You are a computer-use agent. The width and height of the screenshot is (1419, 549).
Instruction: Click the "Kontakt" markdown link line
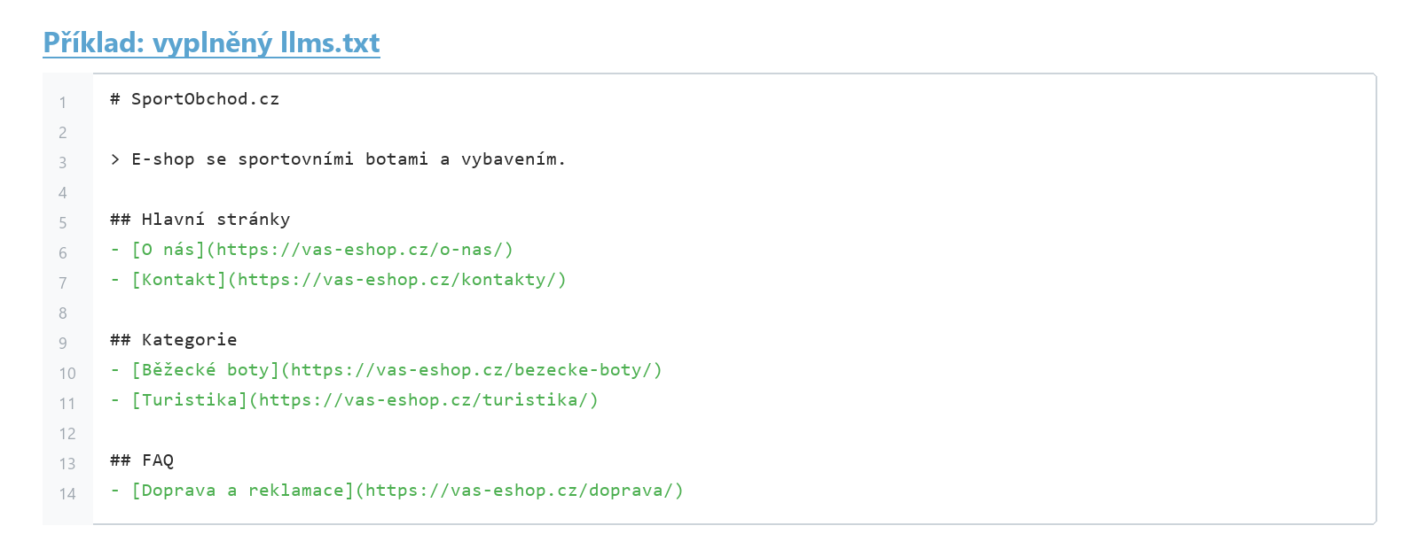click(x=338, y=280)
